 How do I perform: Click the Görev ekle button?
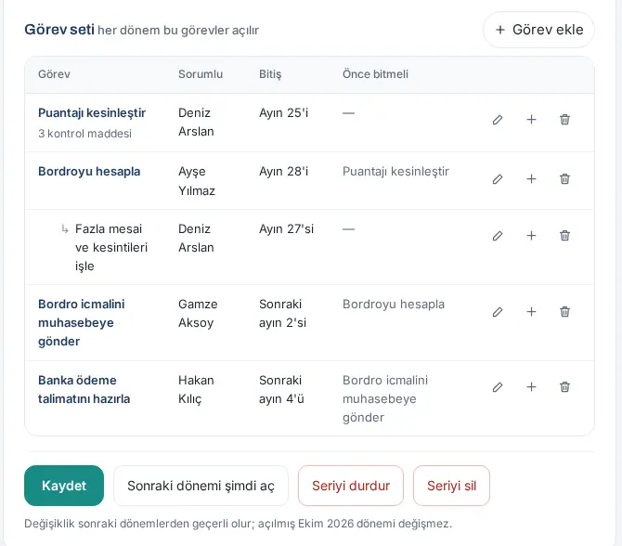538,30
